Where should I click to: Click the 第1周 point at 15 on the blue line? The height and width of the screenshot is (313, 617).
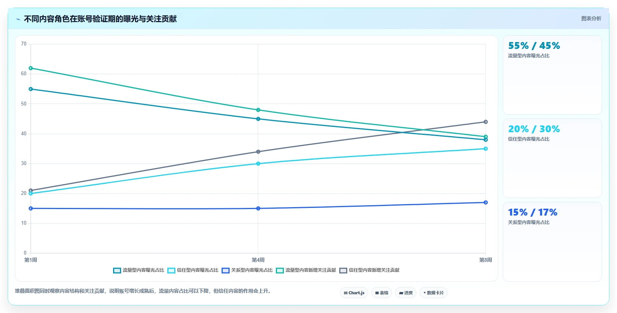(31, 208)
